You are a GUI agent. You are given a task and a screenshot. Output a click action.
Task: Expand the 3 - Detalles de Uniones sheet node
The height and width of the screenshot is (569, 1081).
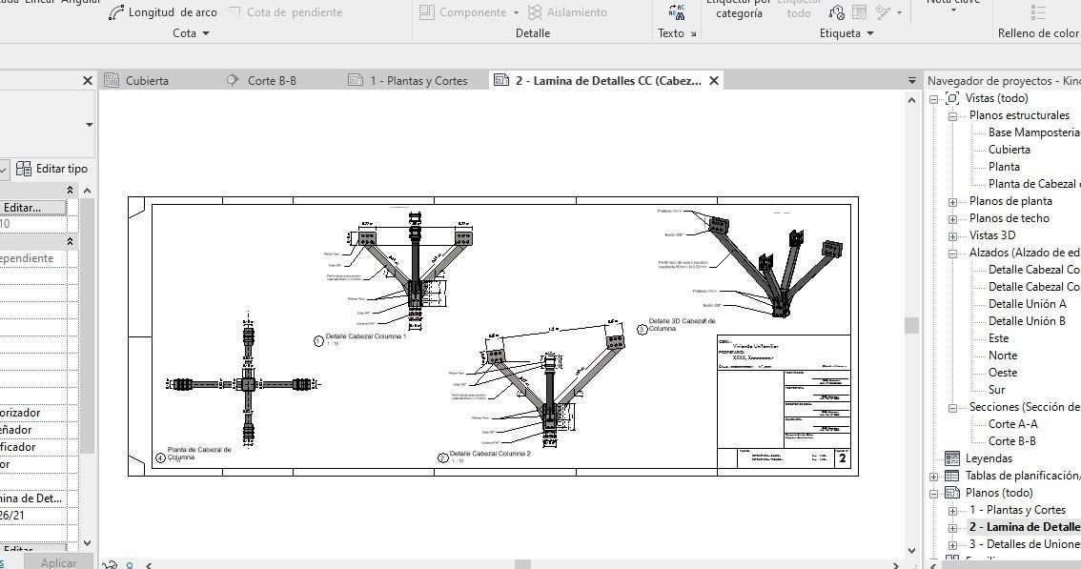pyautogui.click(x=952, y=545)
